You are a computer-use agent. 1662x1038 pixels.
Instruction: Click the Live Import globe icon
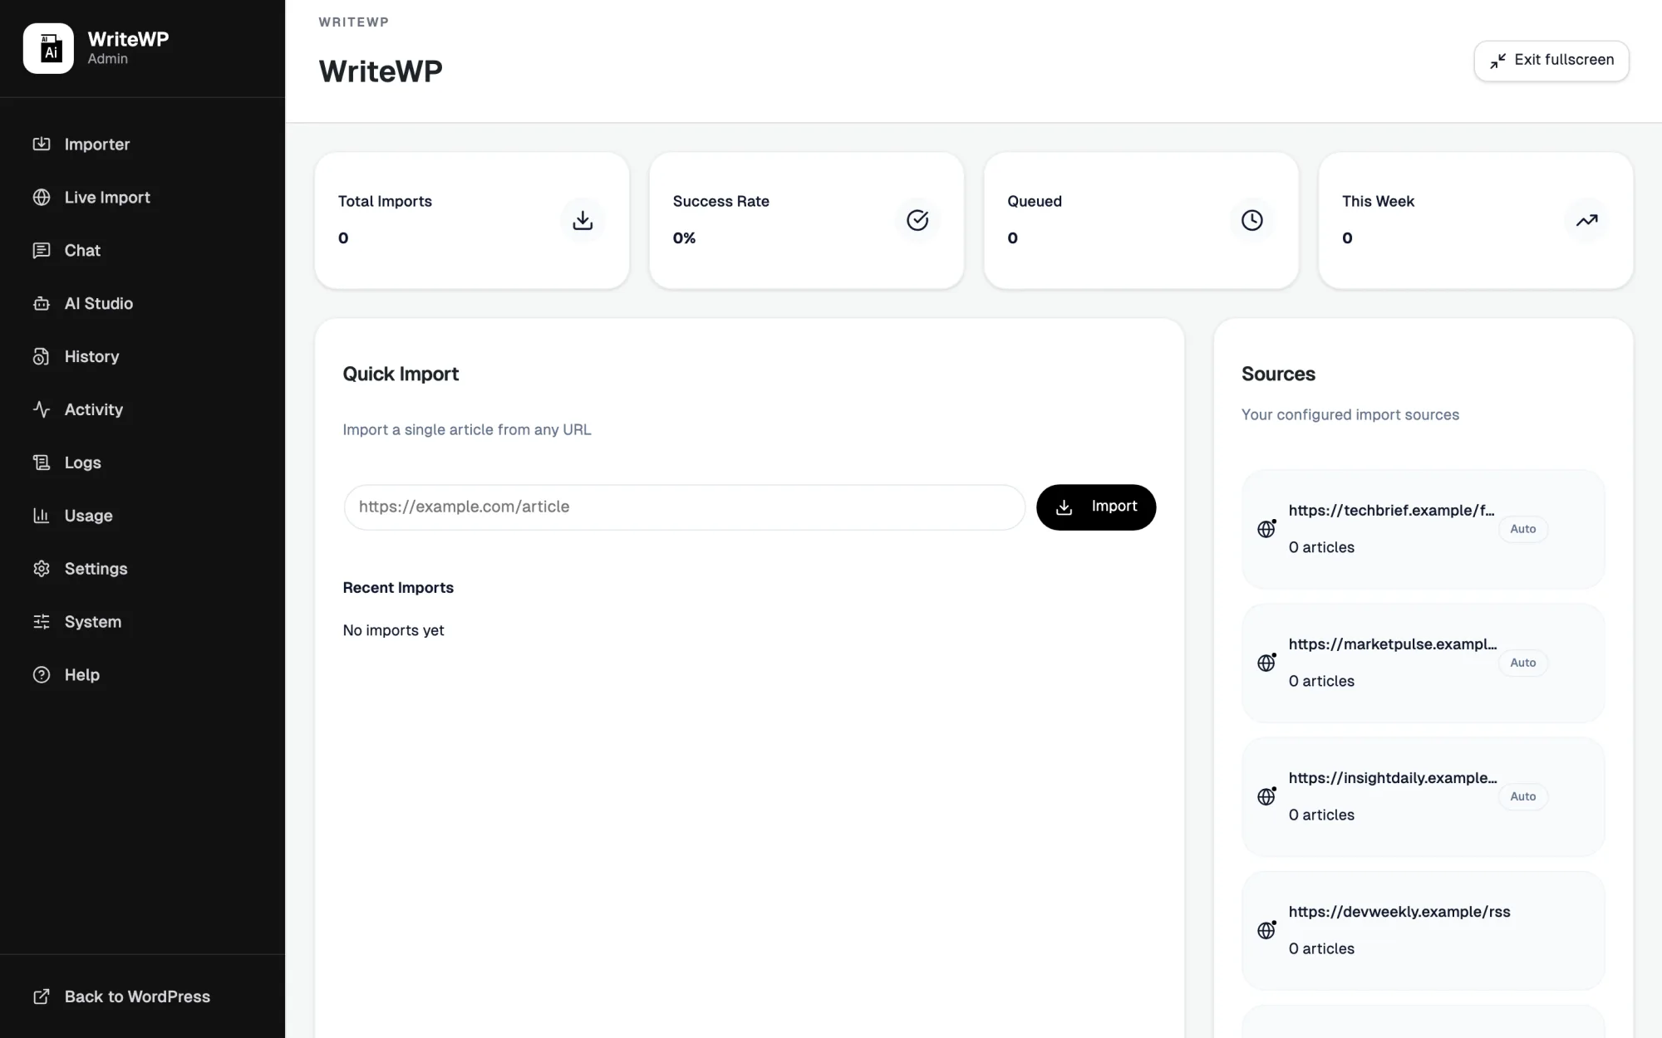click(42, 197)
